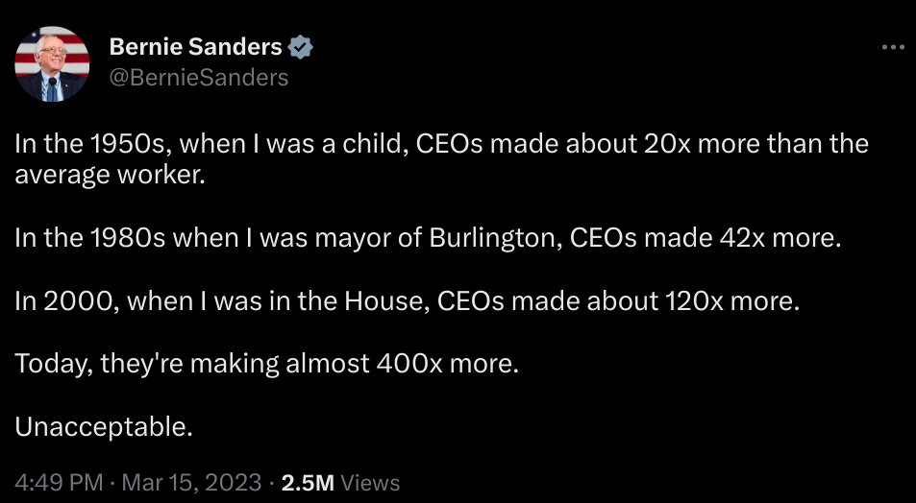Open Bernie Sanders' profile avatar photo
The height and width of the screenshot is (503, 916).
click(52, 63)
